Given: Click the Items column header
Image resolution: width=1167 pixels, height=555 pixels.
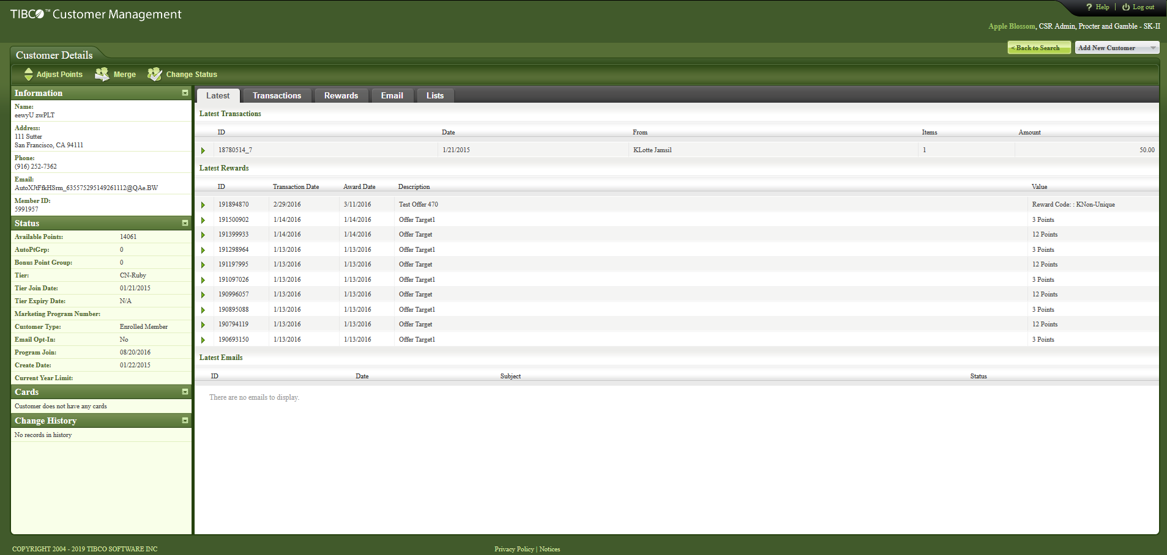Looking at the screenshot, I should click(930, 132).
